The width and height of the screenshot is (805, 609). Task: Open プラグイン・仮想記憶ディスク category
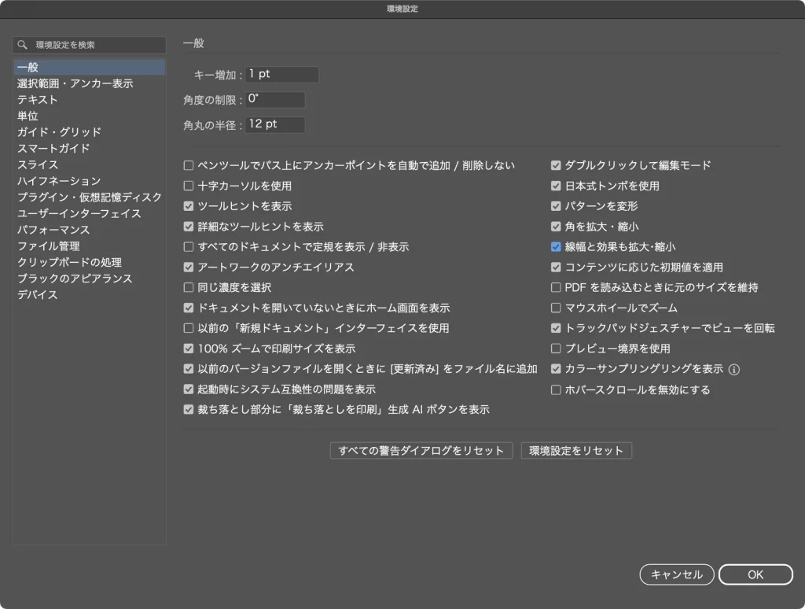pos(90,197)
